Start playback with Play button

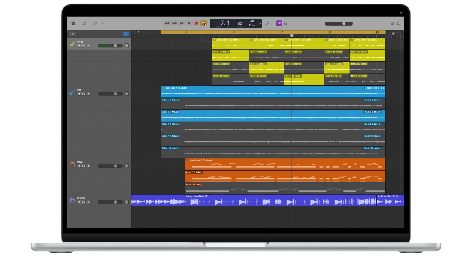tap(189, 23)
